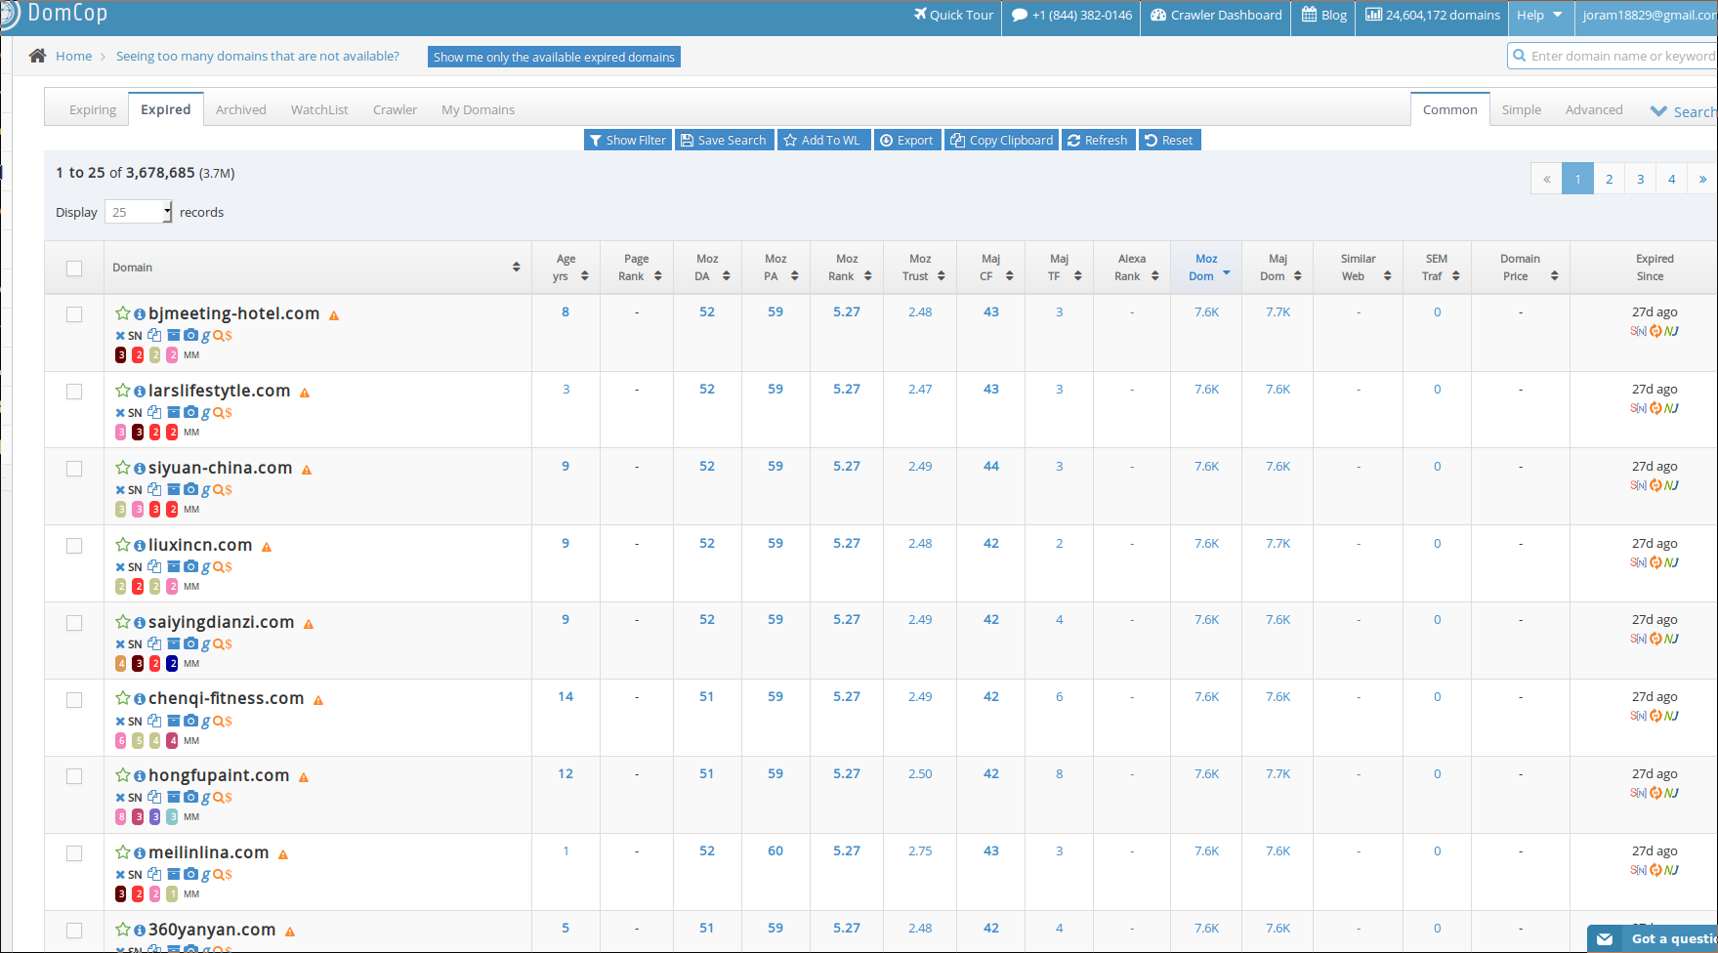The height and width of the screenshot is (953, 1718).
Task: Open the Display records count dropdown
Action: [x=139, y=212]
